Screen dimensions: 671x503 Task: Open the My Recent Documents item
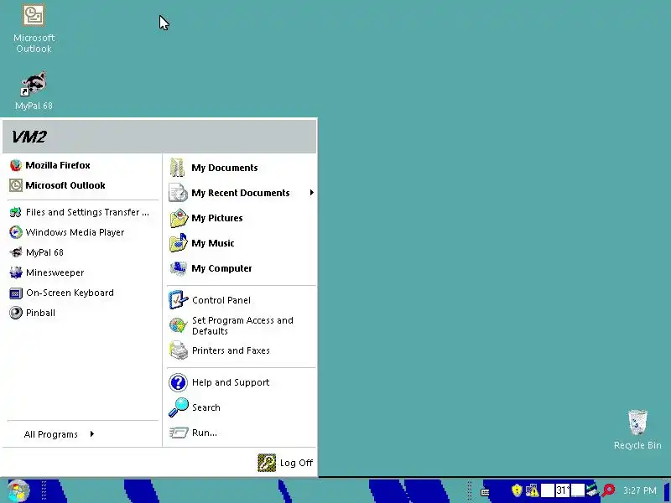click(241, 193)
